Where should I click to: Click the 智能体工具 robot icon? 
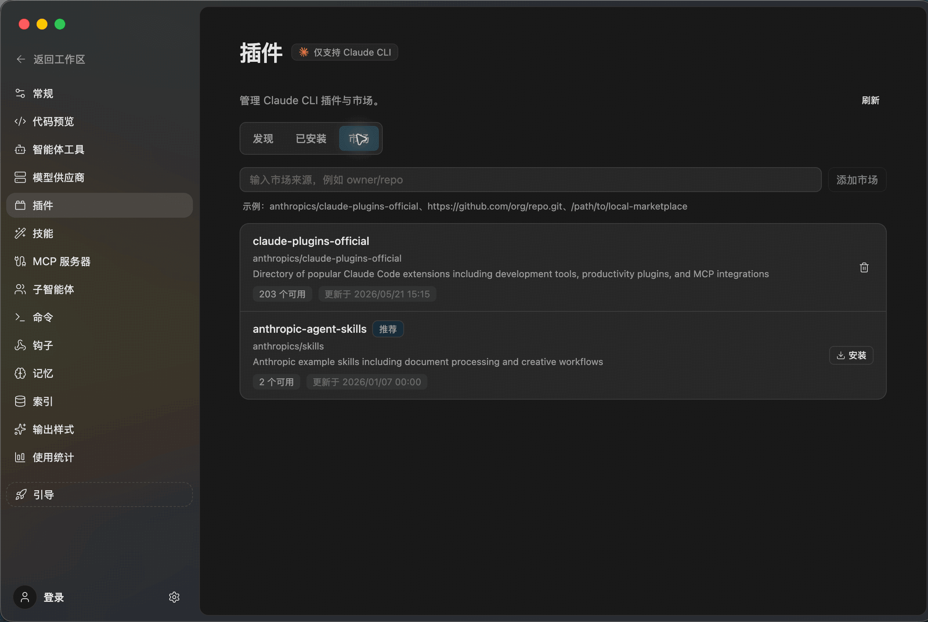20,150
